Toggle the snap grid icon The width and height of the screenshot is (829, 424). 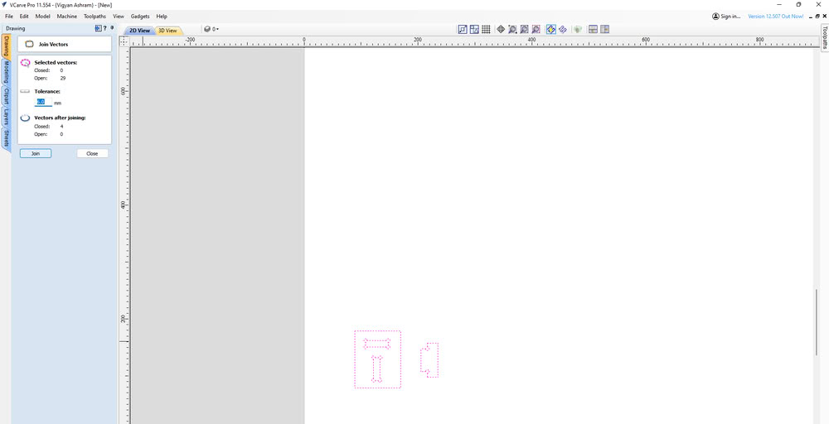[486, 30]
